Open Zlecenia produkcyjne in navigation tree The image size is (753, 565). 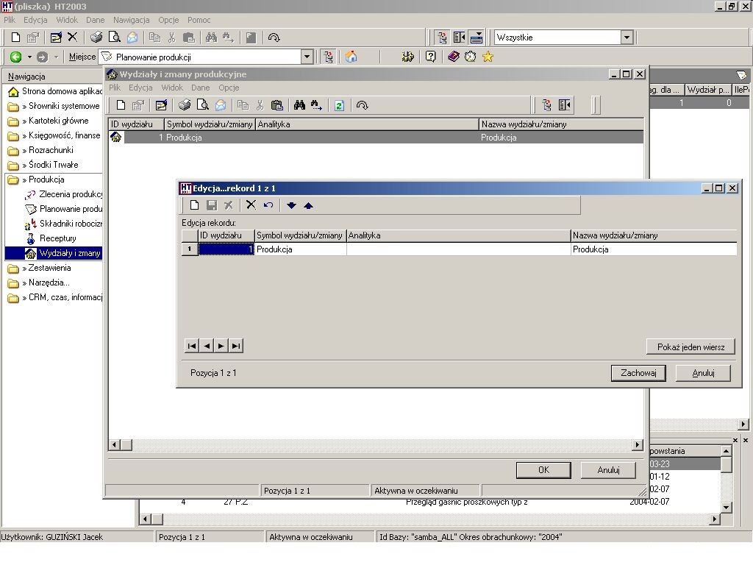[x=71, y=194]
